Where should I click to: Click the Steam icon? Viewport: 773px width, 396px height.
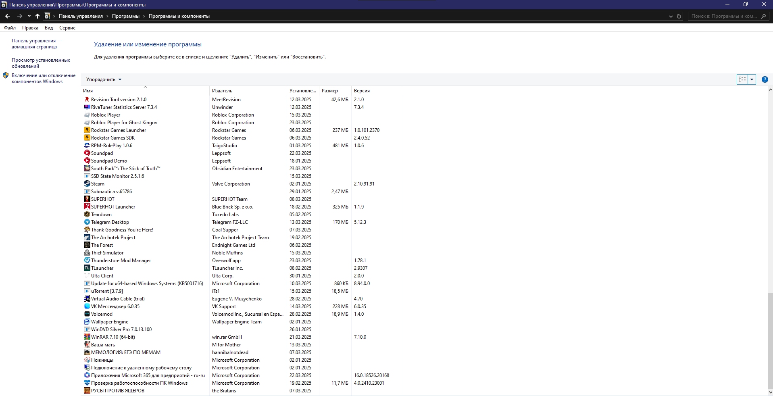click(87, 183)
